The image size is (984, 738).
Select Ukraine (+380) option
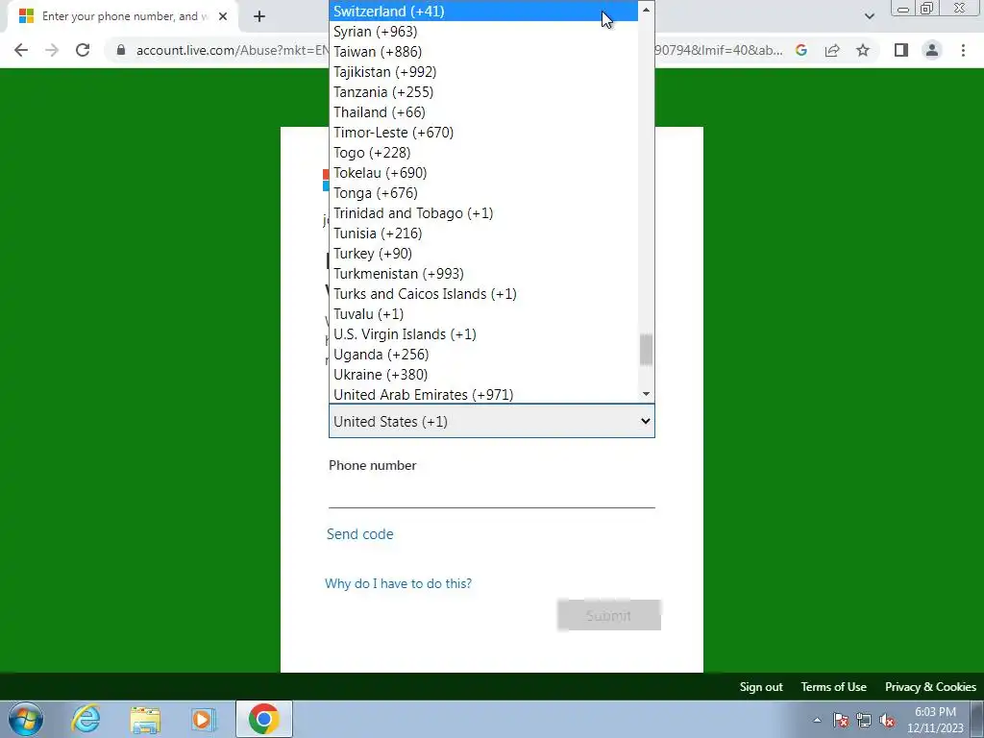click(x=483, y=375)
